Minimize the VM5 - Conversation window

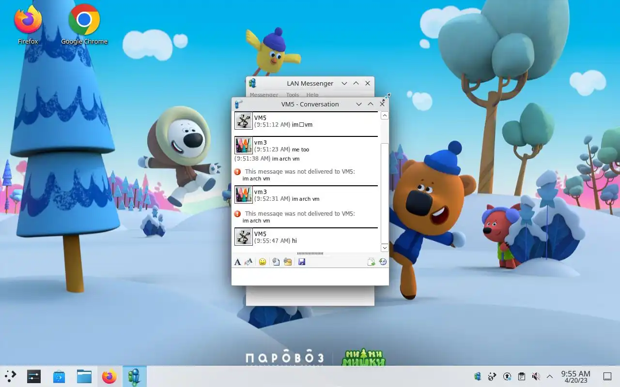point(359,104)
